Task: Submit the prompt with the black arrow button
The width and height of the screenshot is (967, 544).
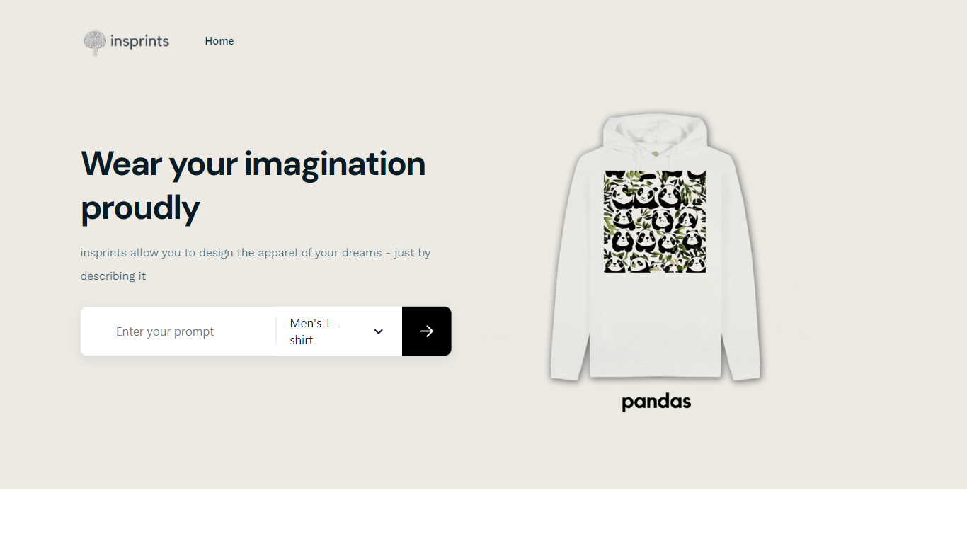Action: tap(427, 331)
